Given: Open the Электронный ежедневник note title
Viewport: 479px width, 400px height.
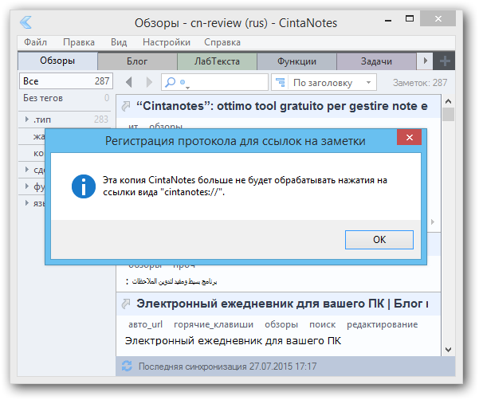Looking at the screenshot, I should [282, 304].
